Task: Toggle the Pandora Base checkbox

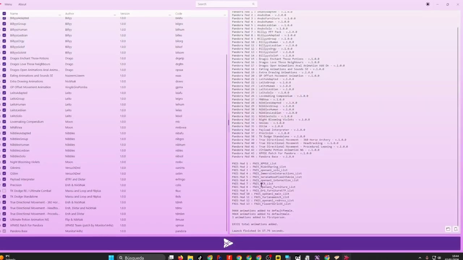Action: point(4,231)
